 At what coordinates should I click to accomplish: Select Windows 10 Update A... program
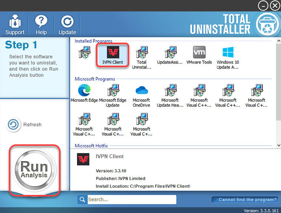click(228, 57)
